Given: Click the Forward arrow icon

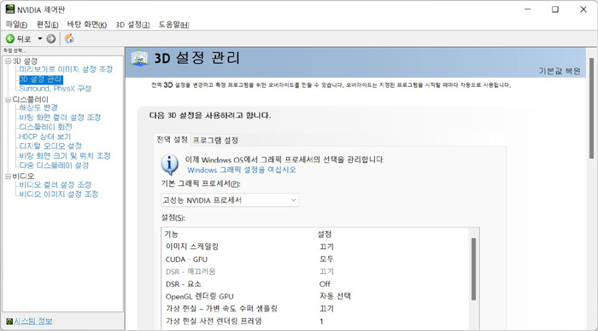Looking at the screenshot, I should click(x=51, y=39).
